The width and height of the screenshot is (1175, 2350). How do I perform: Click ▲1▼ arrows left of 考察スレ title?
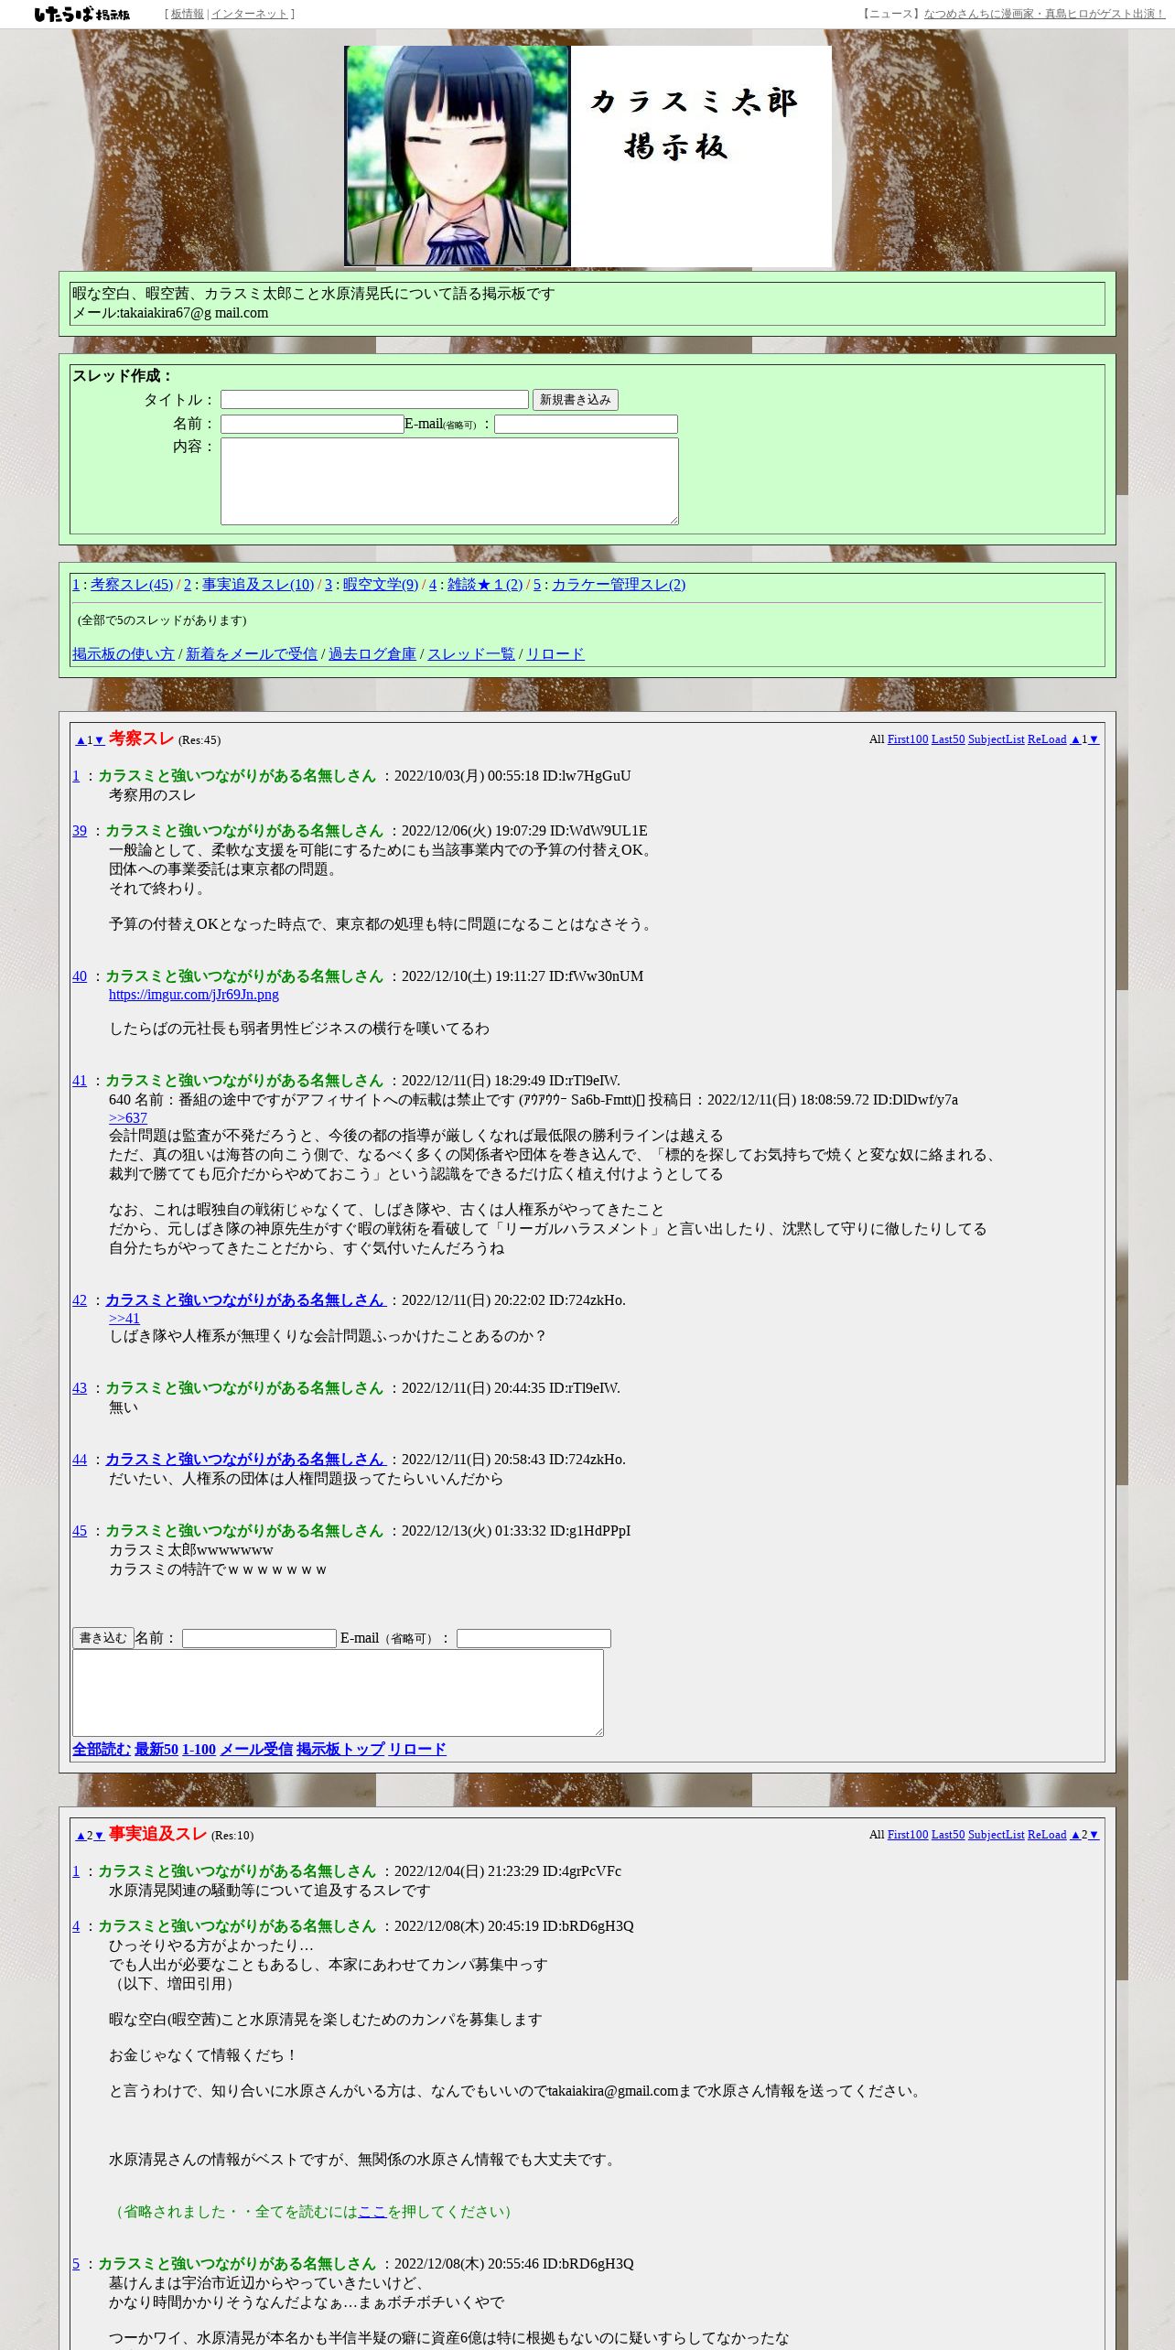(x=90, y=740)
